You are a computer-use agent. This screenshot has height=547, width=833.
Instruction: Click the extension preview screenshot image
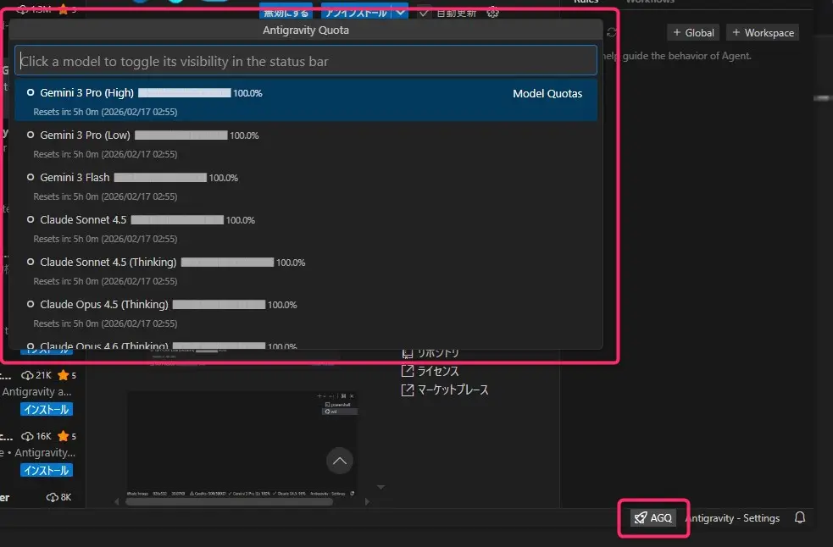pyautogui.click(x=242, y=444)
